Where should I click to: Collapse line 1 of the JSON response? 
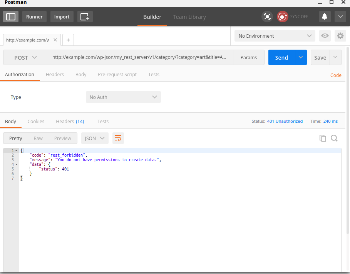[15, 150]
